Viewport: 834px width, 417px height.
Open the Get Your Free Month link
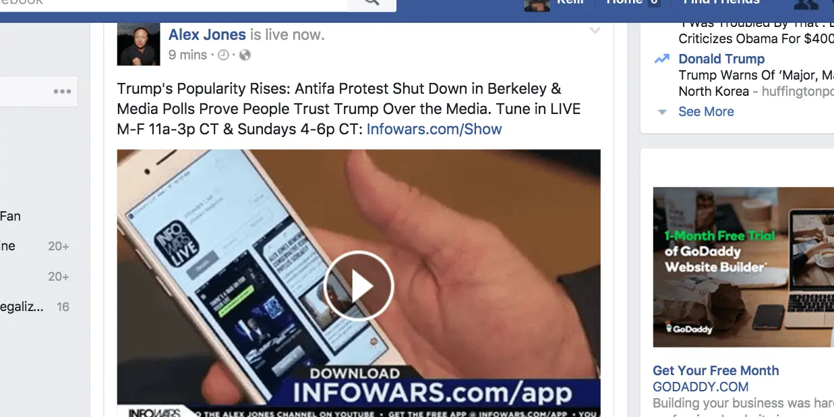pos(715,370)
